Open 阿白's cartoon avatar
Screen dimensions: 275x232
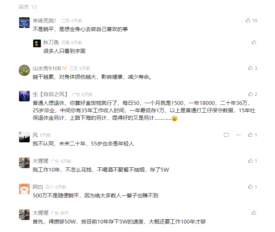click(x=24, y=189)
